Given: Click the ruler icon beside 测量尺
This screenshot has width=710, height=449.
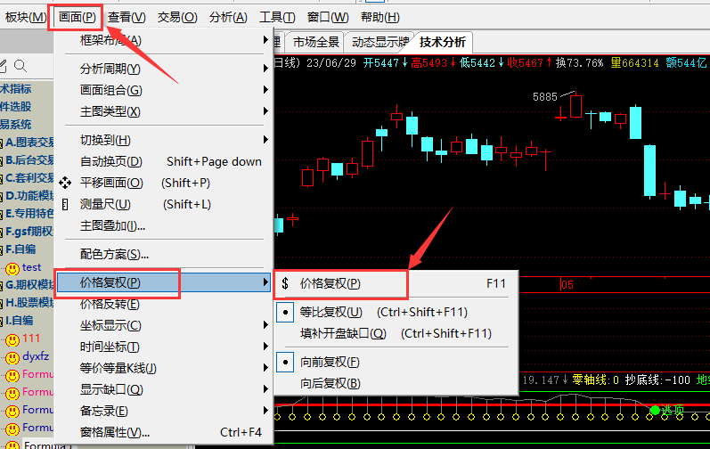Looking at the screenshot, I should coord(65,204).
